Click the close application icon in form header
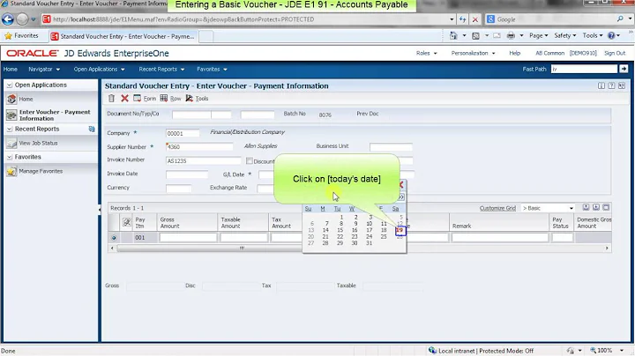635x356 pixels. pos(622,85)
